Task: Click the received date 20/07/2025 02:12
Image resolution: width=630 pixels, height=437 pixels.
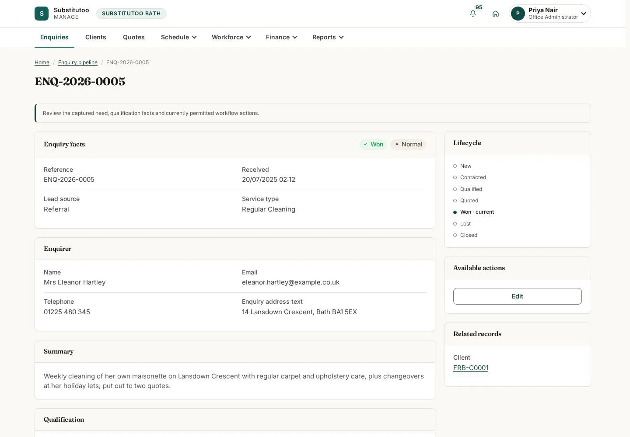Action: pyautogui.click(x=269, y=180)
